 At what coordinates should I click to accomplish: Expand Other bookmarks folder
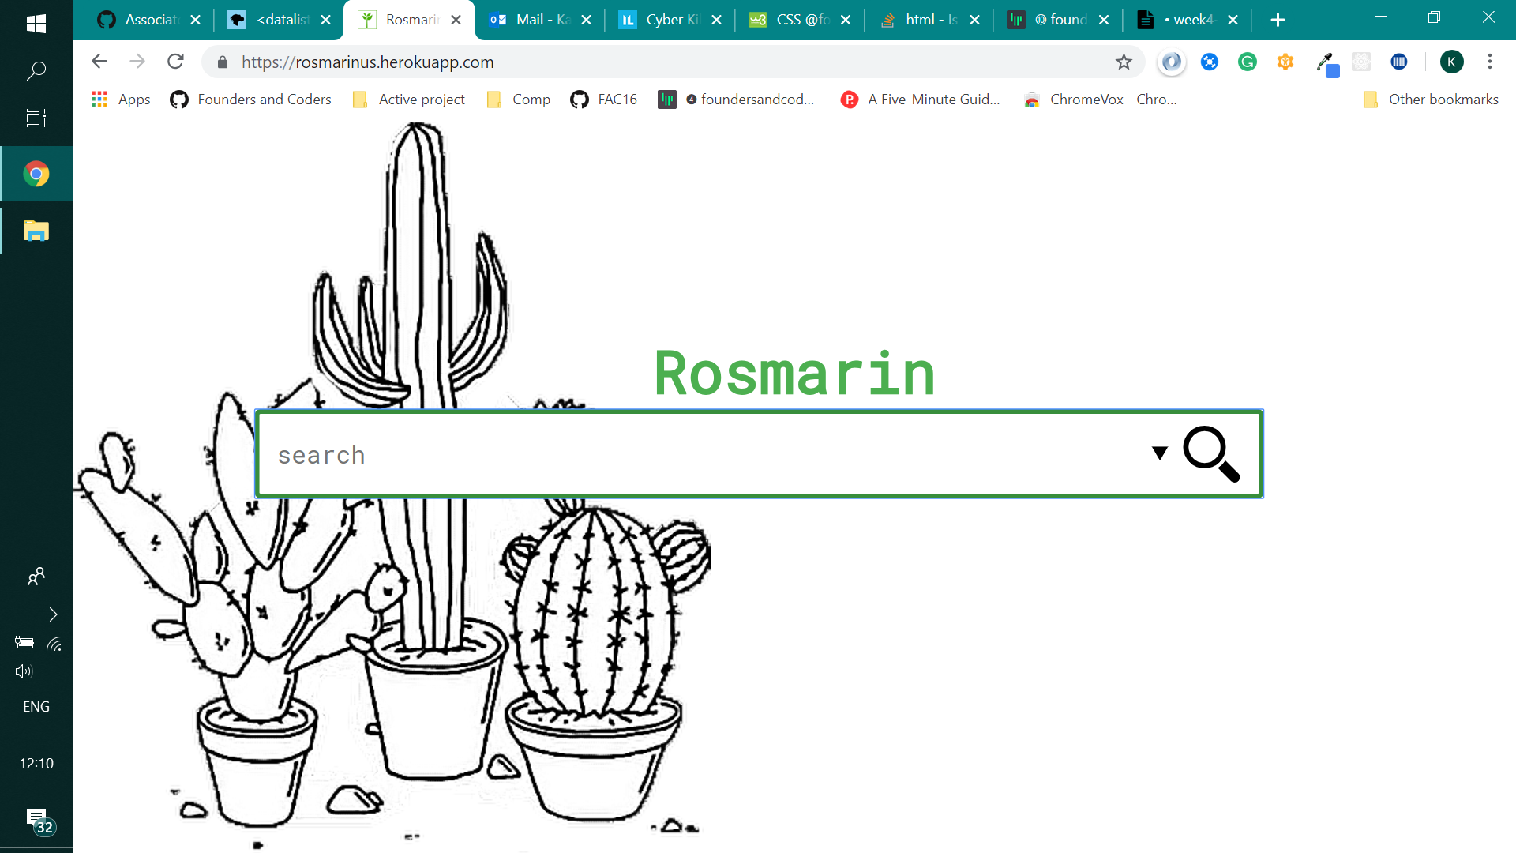[1430, 99]
